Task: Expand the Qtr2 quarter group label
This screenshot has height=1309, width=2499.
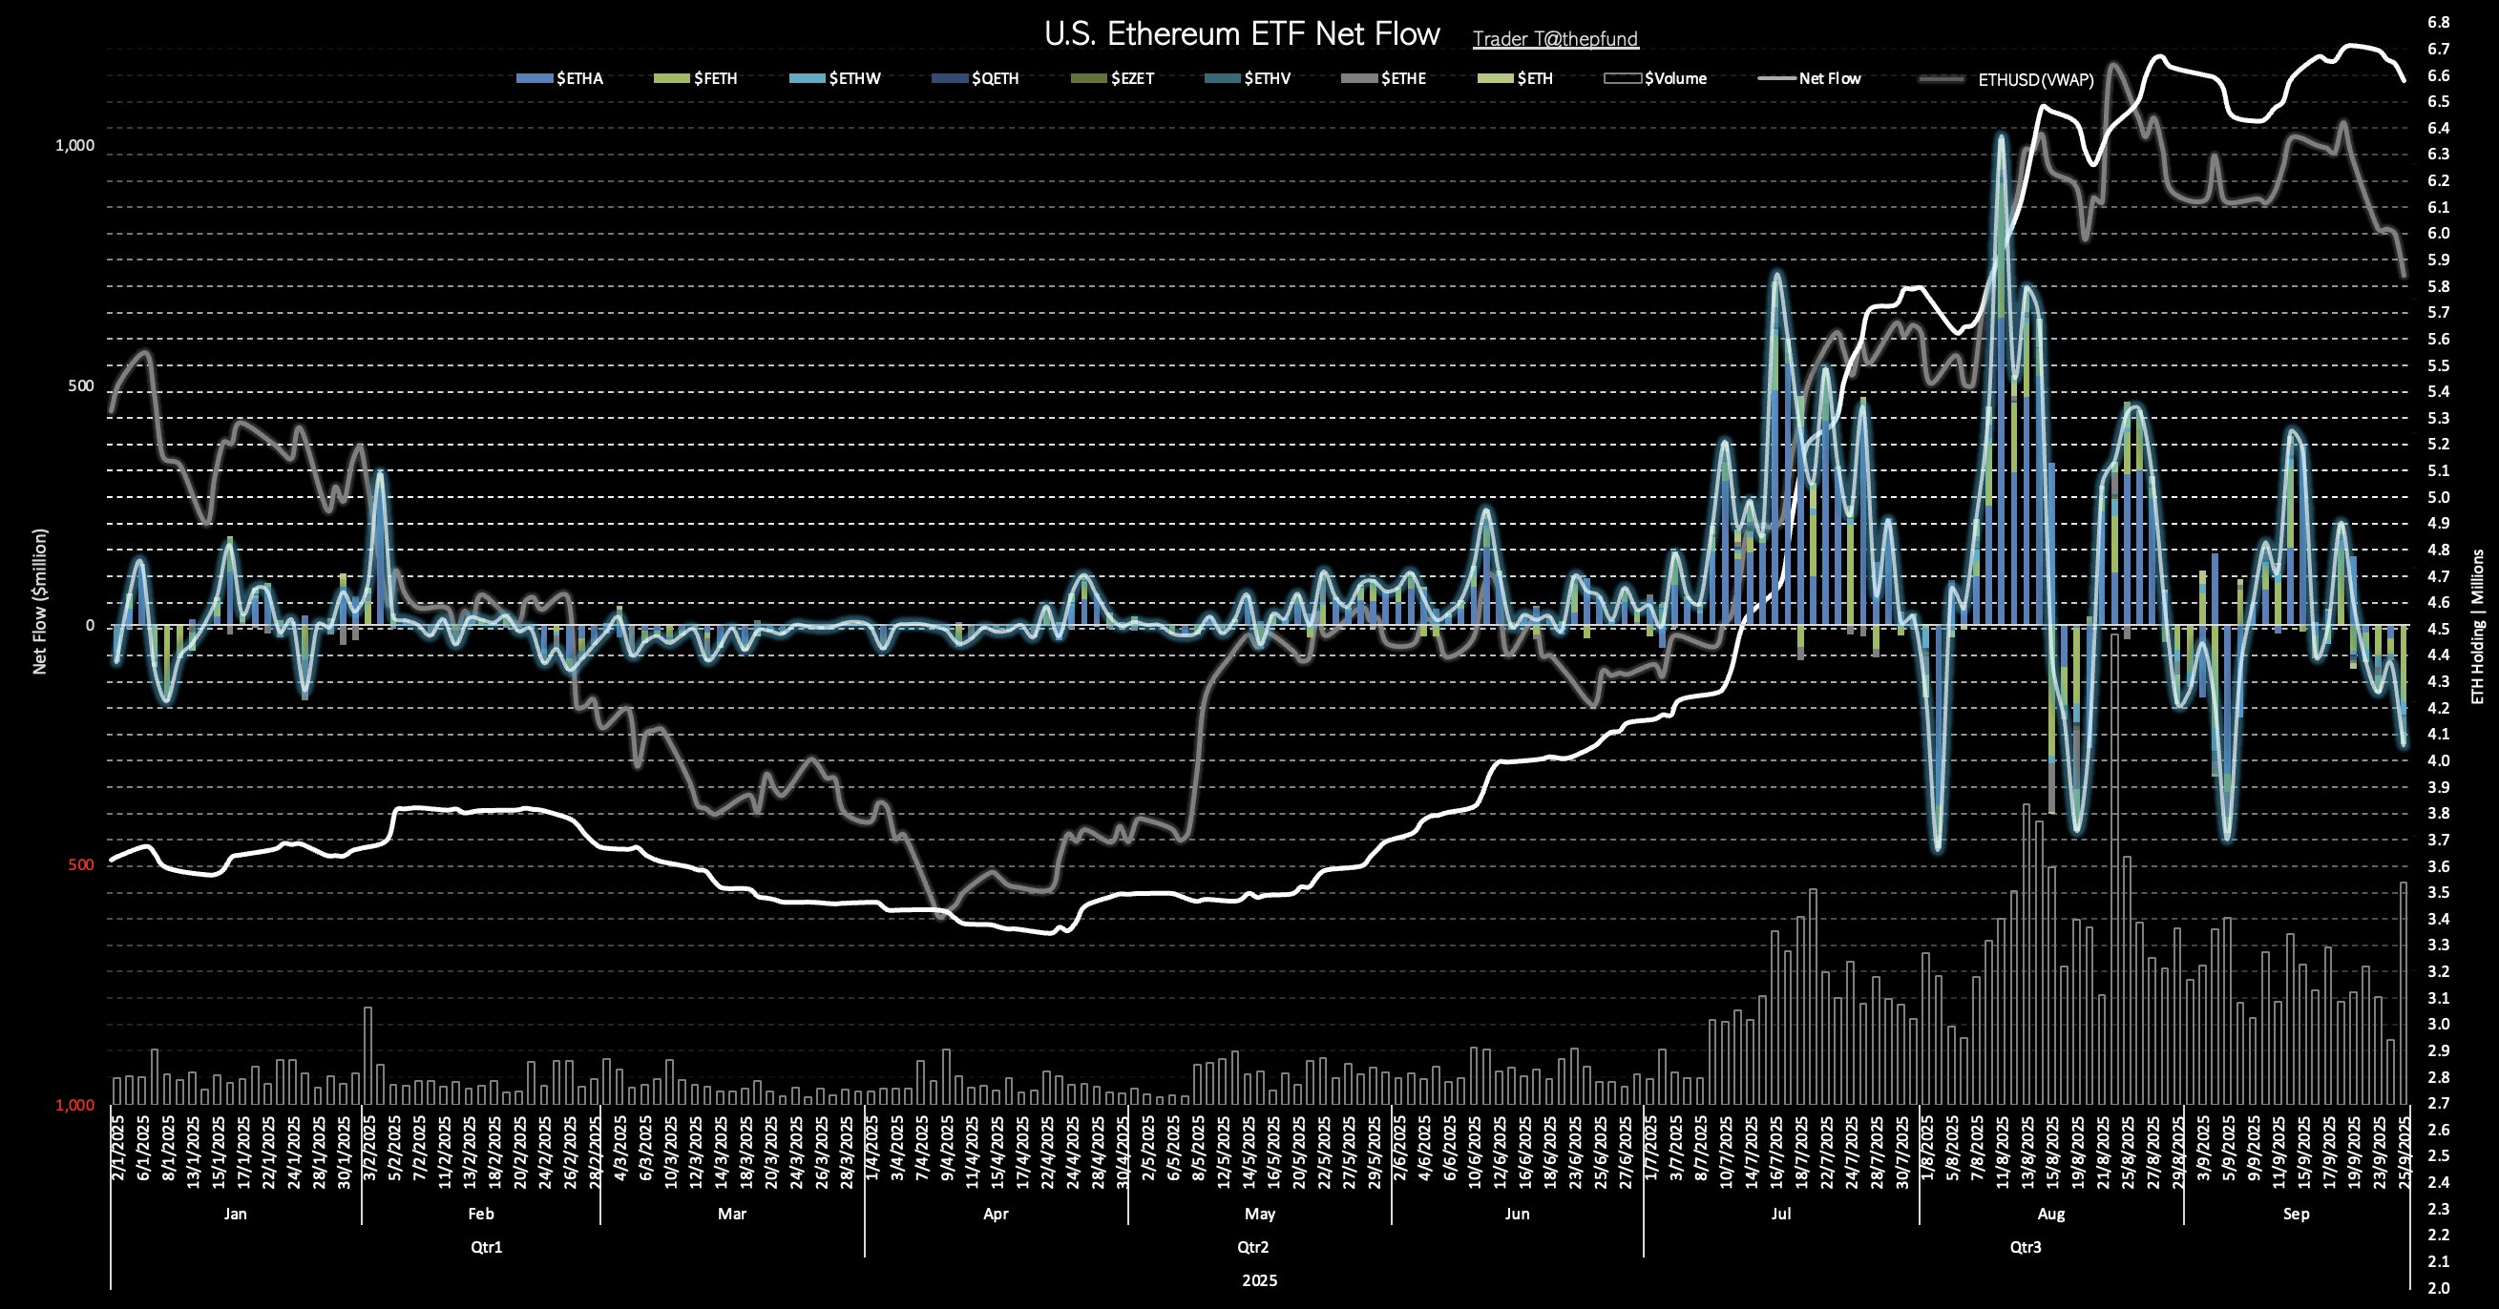Action: (x=1253, y=1247)
